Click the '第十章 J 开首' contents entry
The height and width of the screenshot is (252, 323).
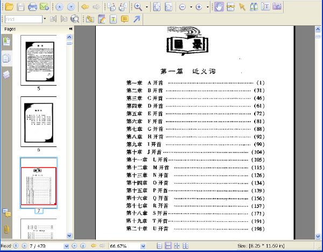195,152
